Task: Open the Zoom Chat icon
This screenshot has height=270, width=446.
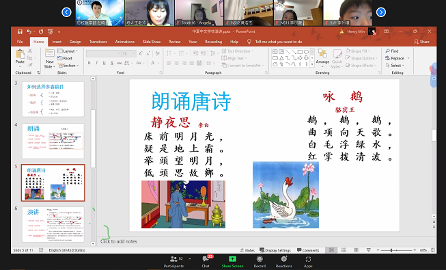Action: pyautogui.click(x=206, y=261)
